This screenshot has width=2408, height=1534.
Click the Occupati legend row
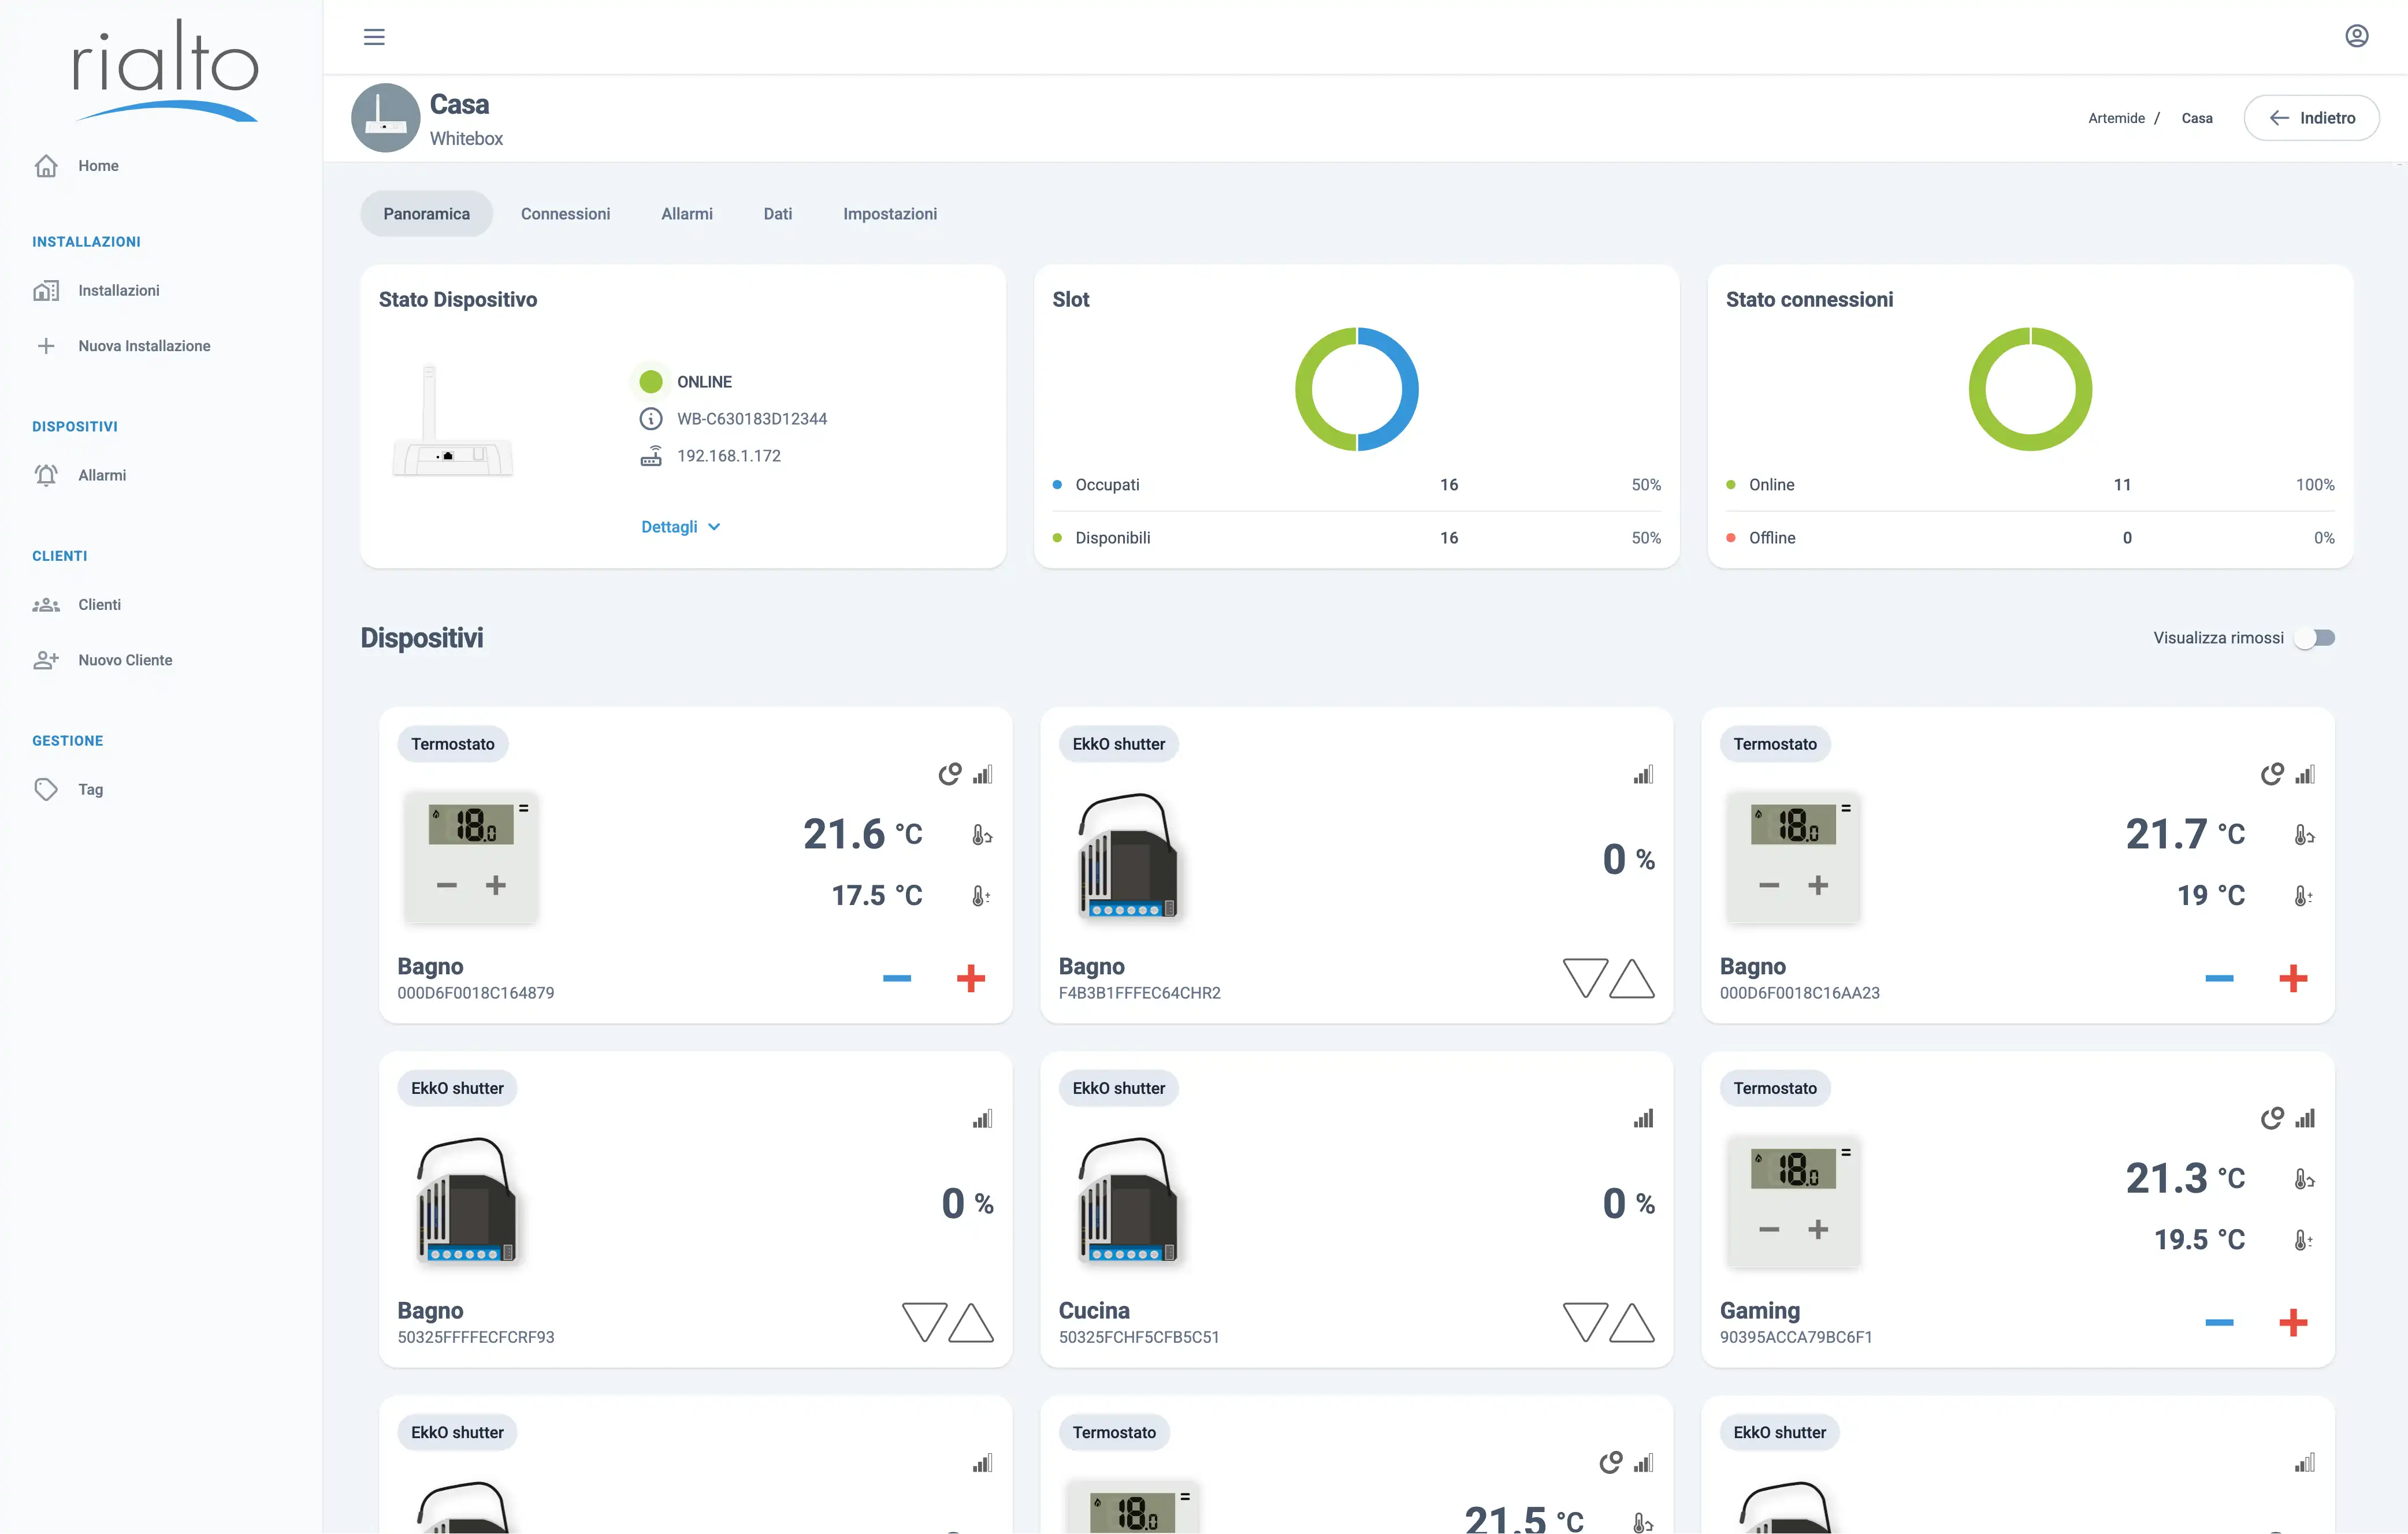tap(1356, 485)
